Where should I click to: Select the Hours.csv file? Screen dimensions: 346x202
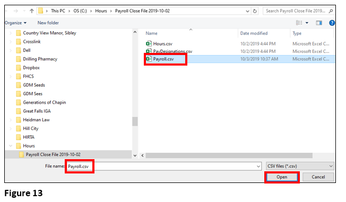click(162, 44)
